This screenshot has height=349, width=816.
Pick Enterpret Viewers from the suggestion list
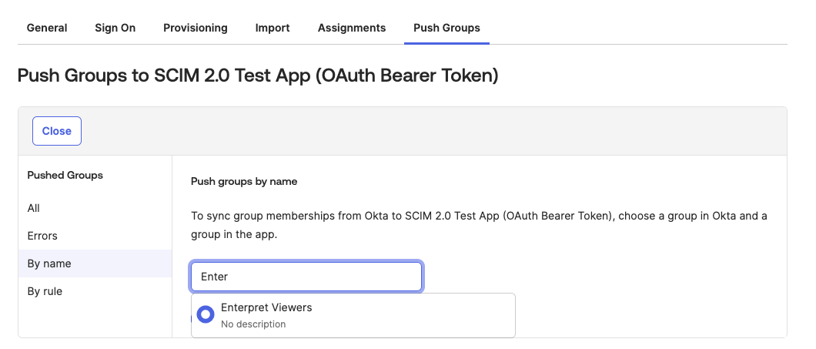click(353, 315)
